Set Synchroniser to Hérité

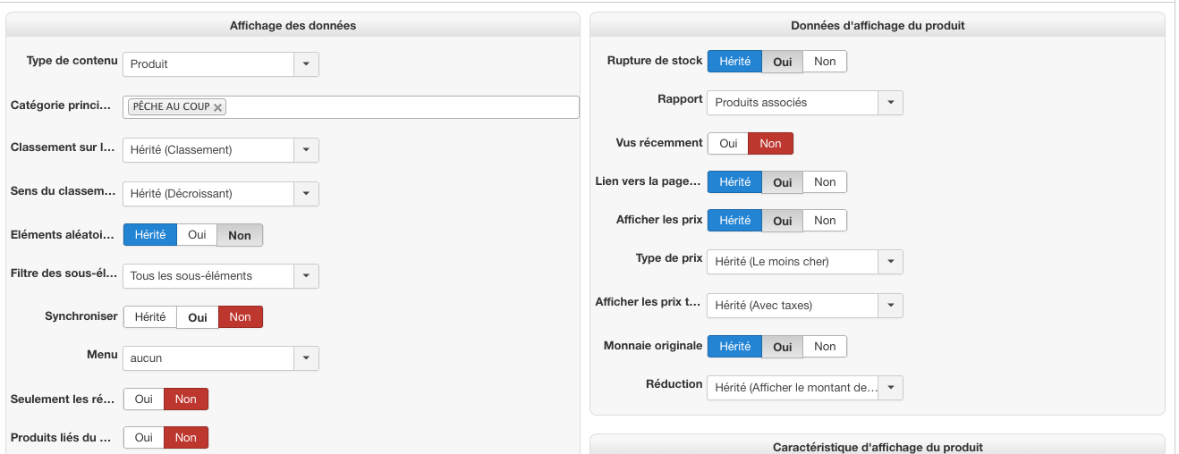tap(150, 317)
